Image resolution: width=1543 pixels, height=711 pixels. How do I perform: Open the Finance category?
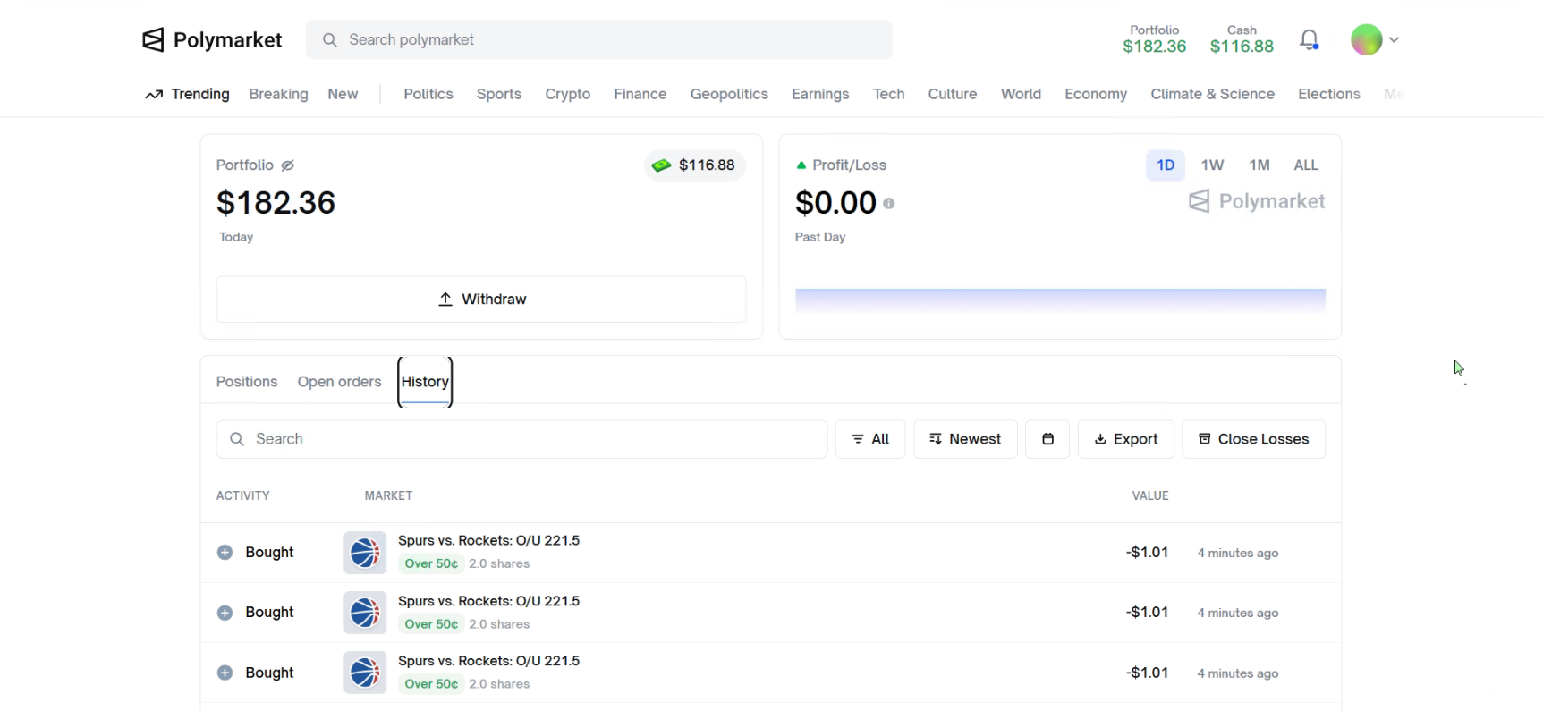[640, 94]
